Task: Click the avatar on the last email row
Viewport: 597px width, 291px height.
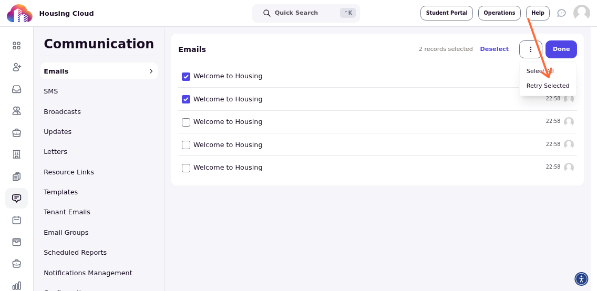Action: click(x=569, y=168)
